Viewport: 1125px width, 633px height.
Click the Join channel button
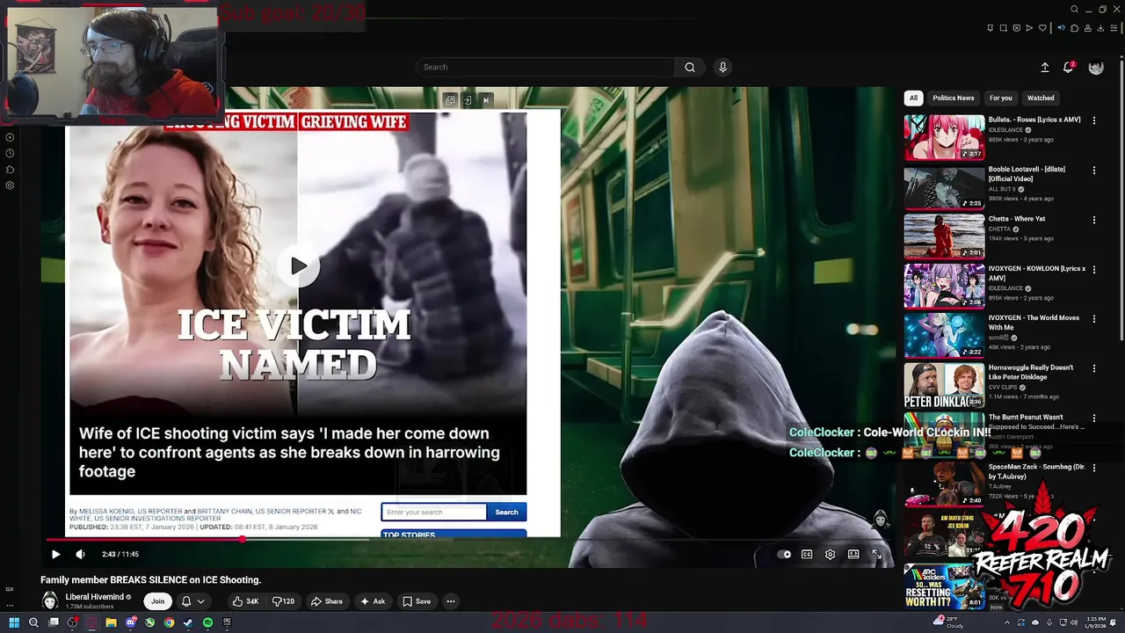point(157,601)
